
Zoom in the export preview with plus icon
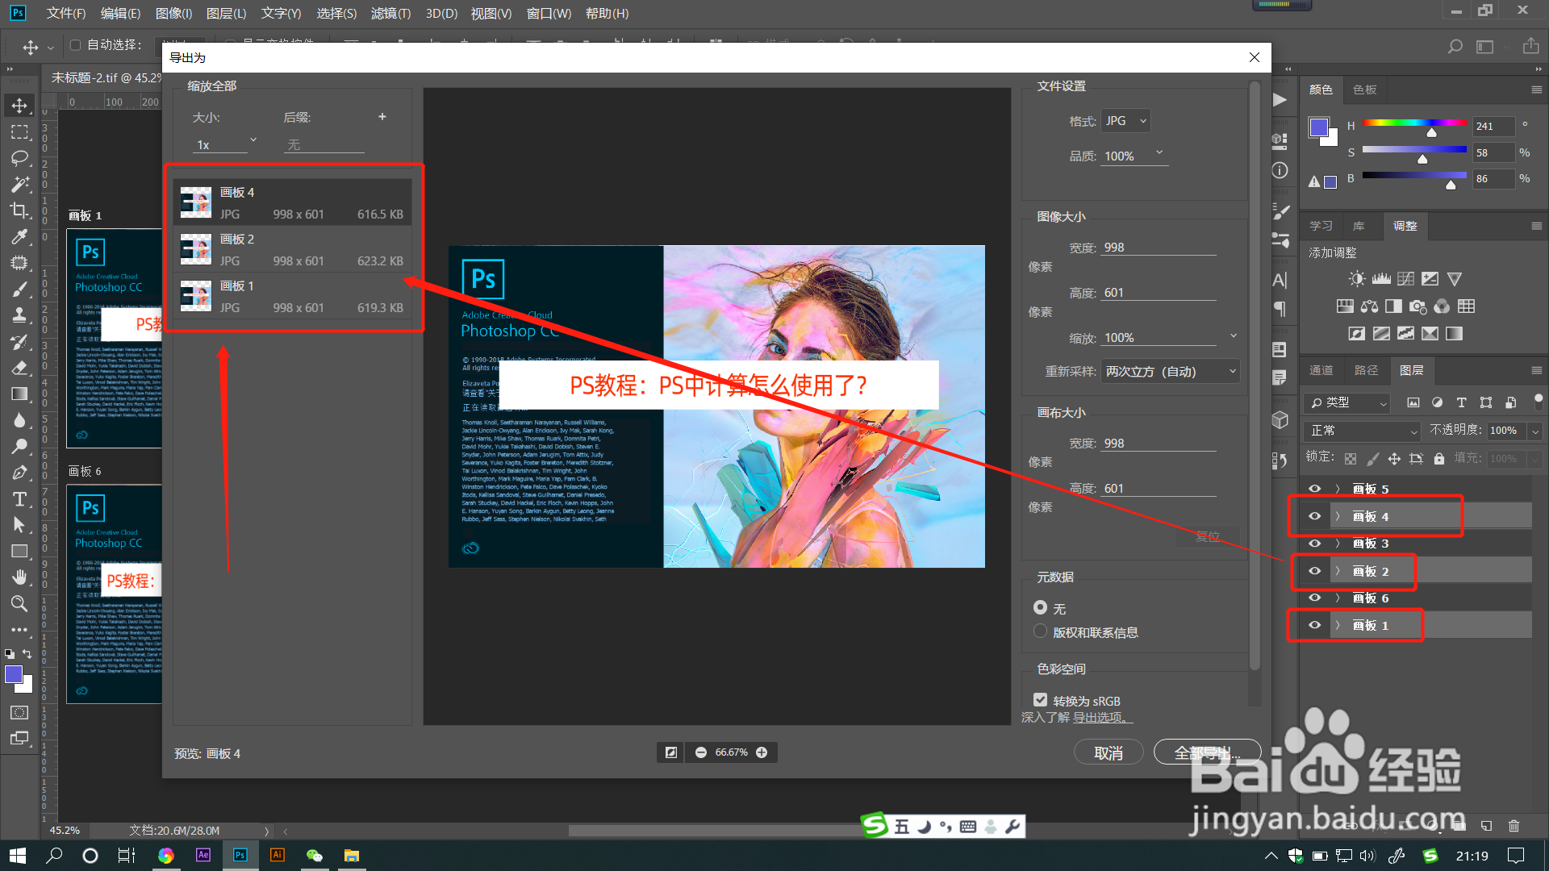(x=762, y=752)
